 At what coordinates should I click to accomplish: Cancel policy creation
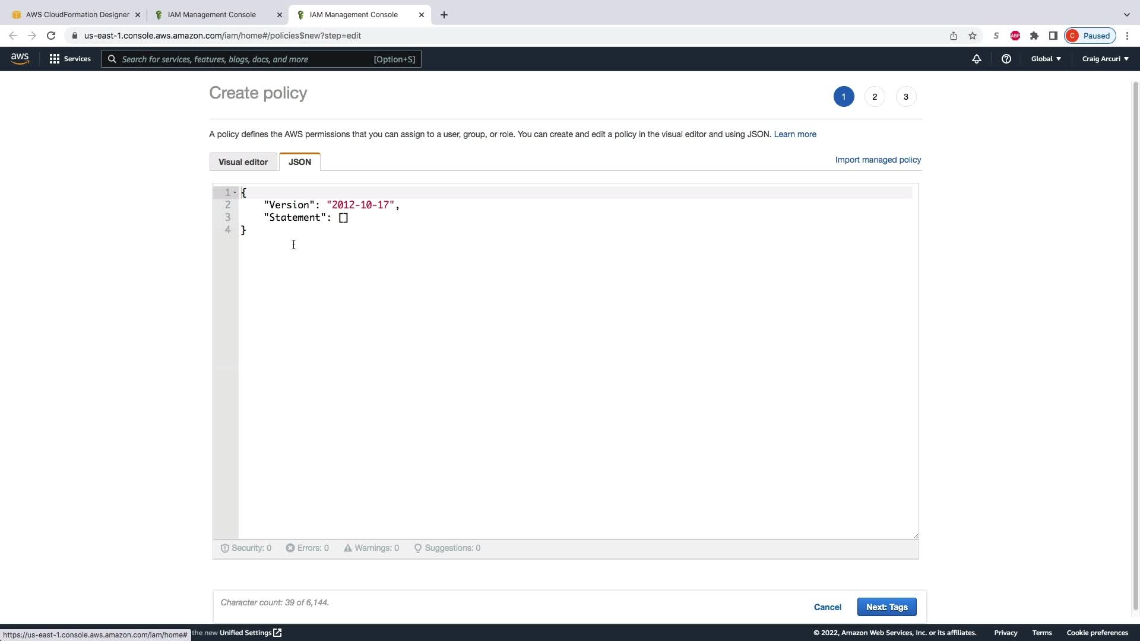(827, 607)
